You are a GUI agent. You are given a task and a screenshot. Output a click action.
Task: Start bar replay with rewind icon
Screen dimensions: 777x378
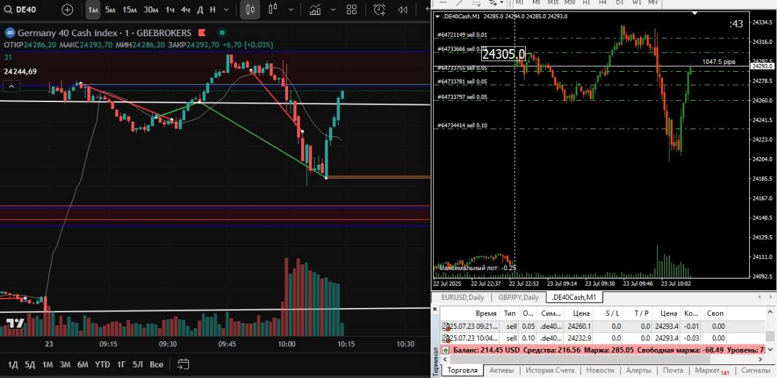(x=403, y=10)
